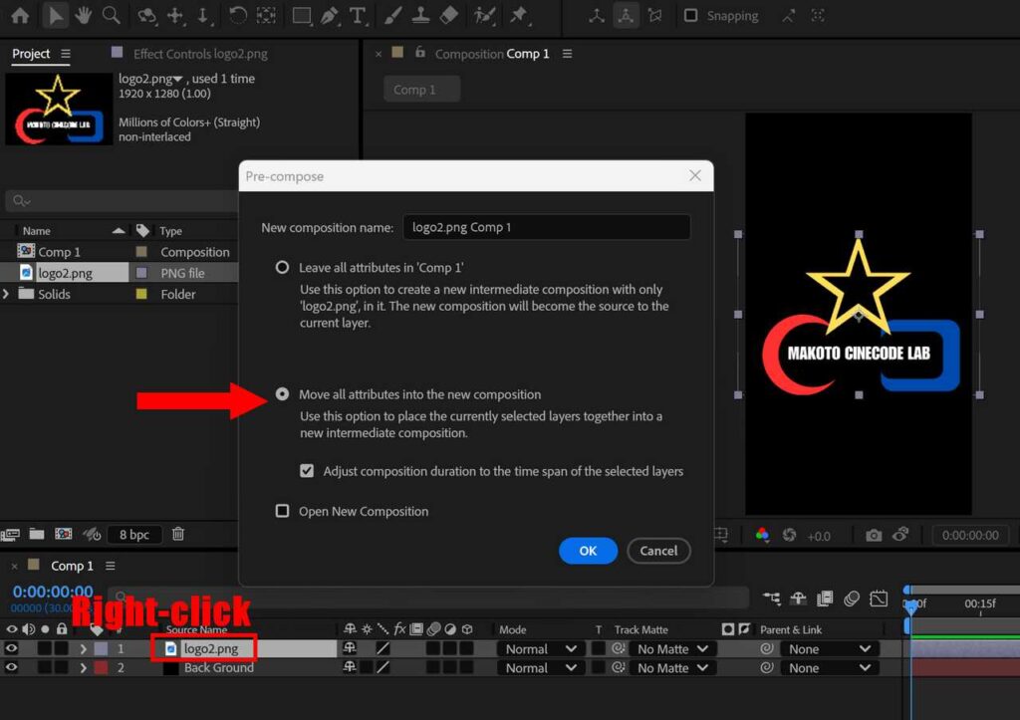This screenshot has width=1020, height=720.
Task: Take a snapshot with the camera icon
Action: (x=874, y=535)
